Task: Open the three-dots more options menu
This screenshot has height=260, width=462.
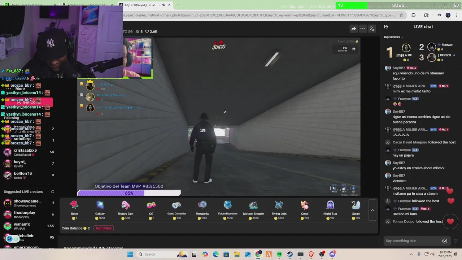Action: [x=363, y=29]
